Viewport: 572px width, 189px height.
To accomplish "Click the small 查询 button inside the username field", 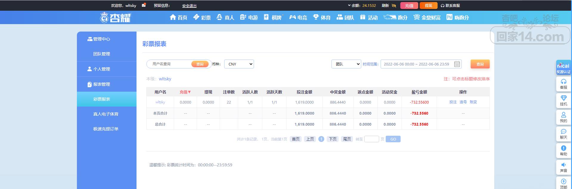I will pos(200,64).
